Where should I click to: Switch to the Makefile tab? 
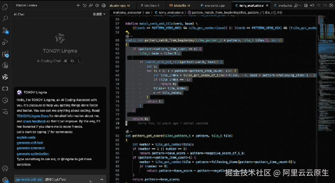(x=180, y=6)
